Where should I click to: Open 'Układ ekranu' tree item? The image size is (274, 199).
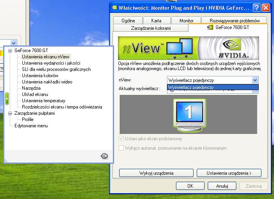pos(35,94)
